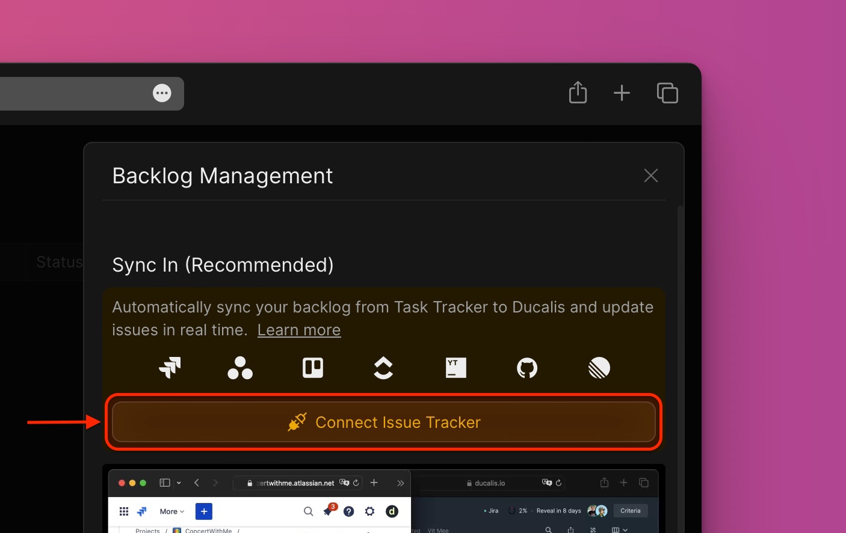Click the GitHub octocat icon
This screenshot has width=846, height=533.
(527, 368)
